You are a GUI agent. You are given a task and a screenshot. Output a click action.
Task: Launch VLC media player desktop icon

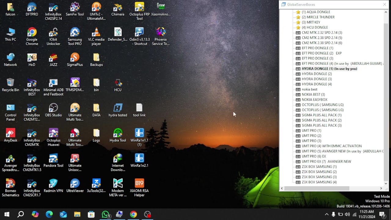[96, 37]
